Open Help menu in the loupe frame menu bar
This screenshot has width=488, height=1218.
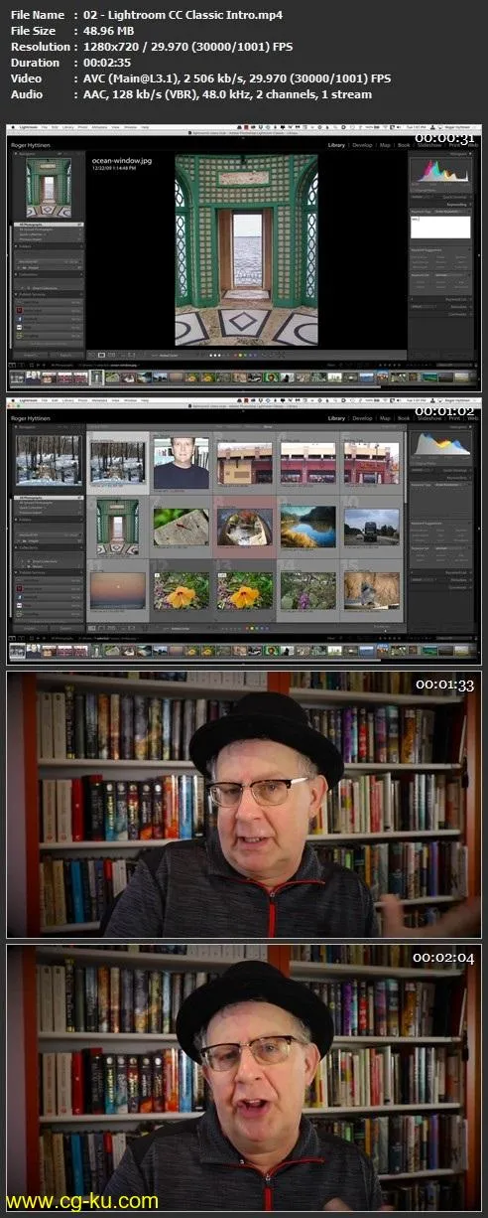pos(145,127)
